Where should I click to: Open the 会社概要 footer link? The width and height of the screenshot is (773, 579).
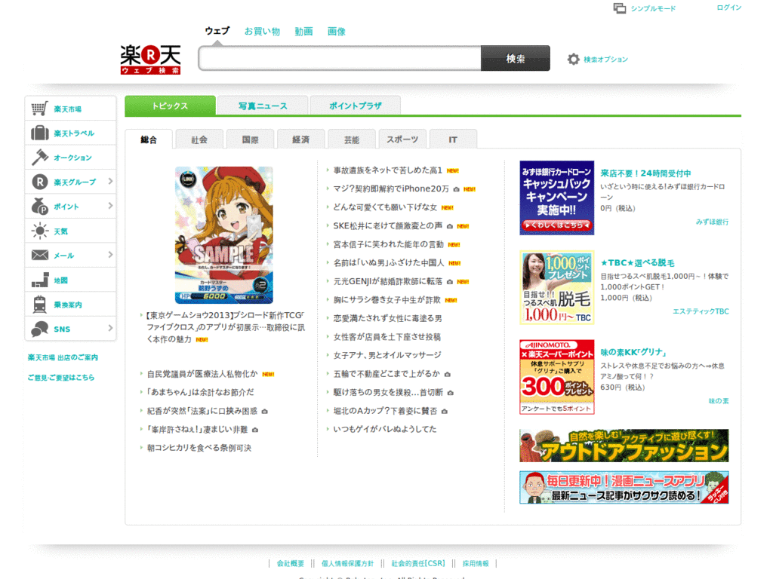[x=291, y=563]
